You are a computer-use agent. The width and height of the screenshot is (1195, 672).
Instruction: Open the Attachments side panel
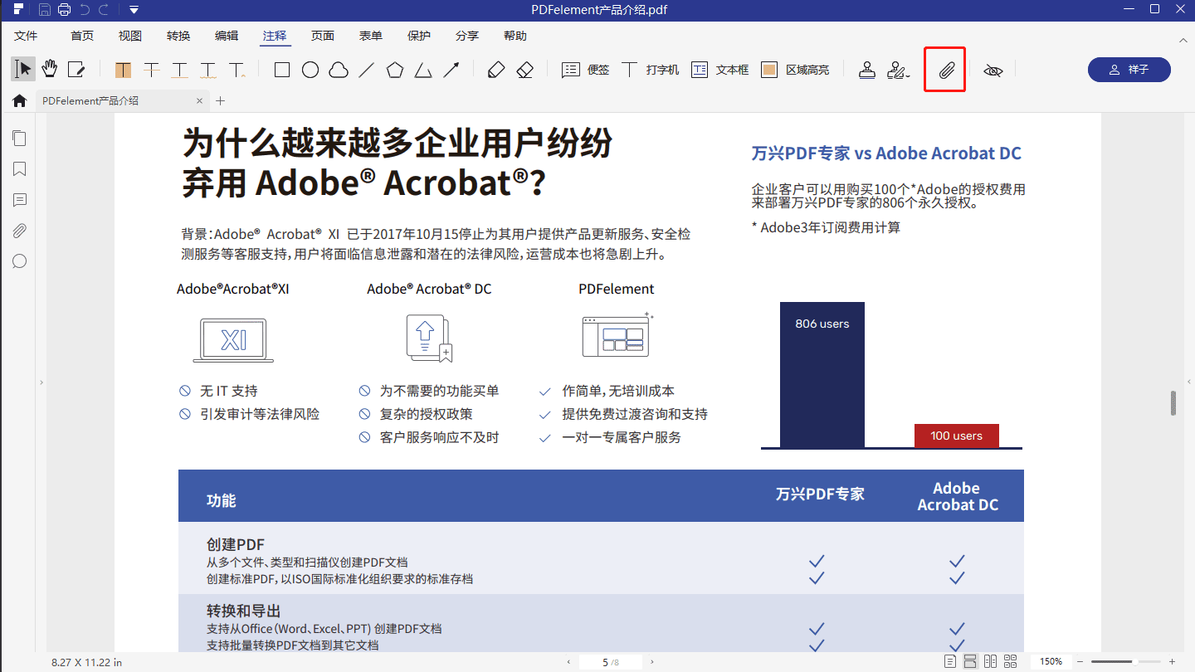19,231
